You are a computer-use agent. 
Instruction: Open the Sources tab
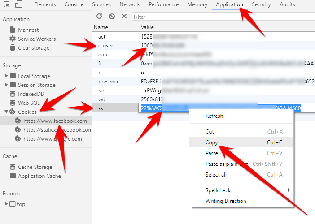101,4
